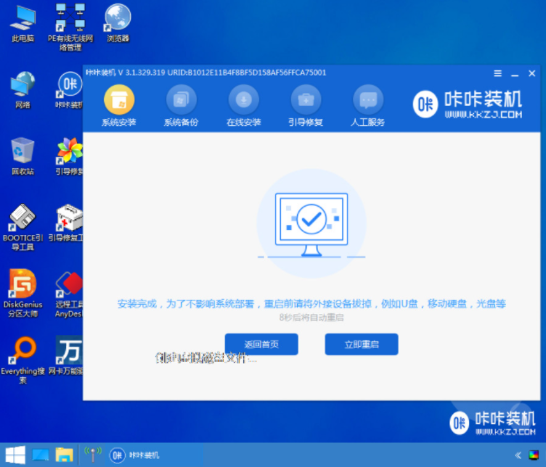The height and width of the screenshot is (467, 546).
Task: Open the 引导修复工具 toolbox icon
Action: 67,223
